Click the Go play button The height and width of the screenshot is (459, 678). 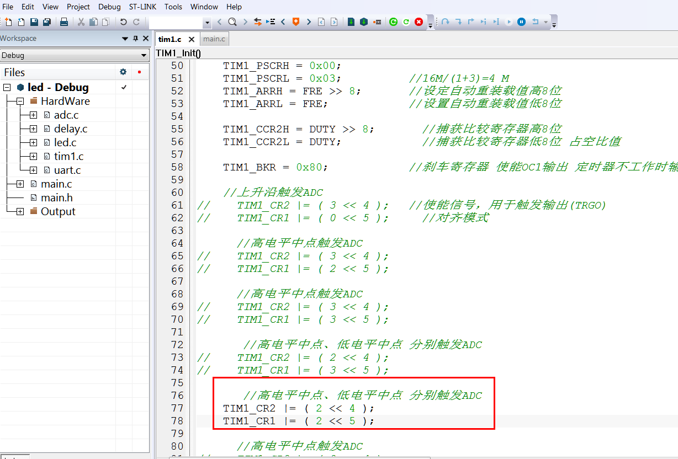point(509,22)
